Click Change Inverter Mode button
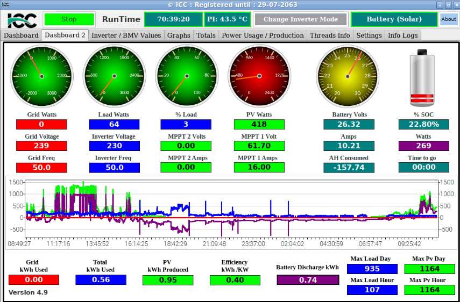460x302 pixels. tap(300, 19)
